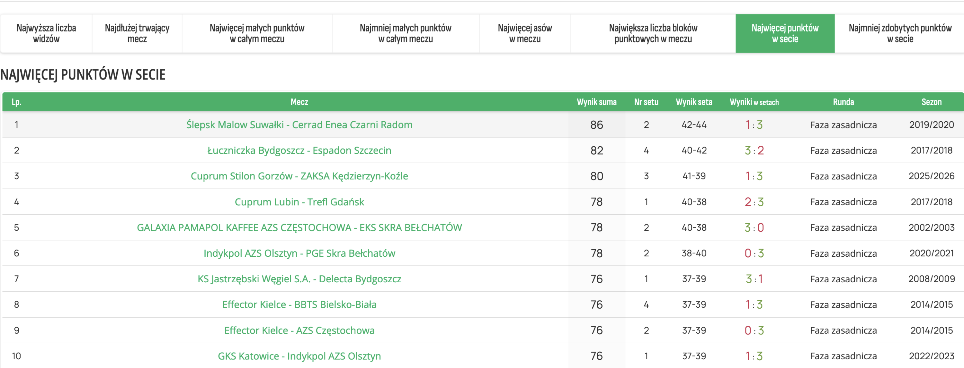Select the Najwięcej punktów w secie tab
Screen dimensions: 964x368
[785, 33]
